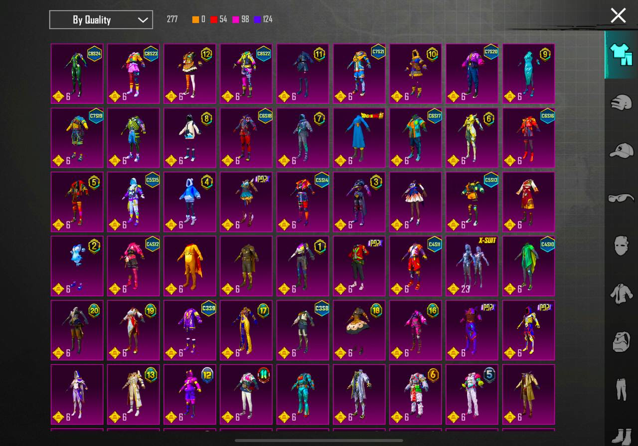Select the outfit tagged C5S13
Image resolution: width=638 pixels, height=446 pixels.
472,202
